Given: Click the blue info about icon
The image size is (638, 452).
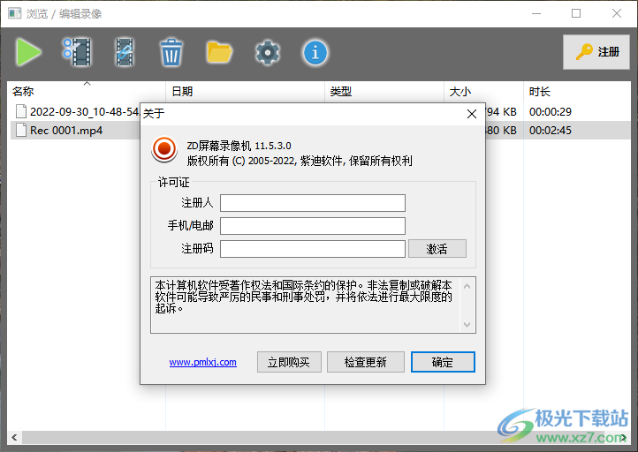Looking at the screenshot, I should click(x=315, y=52).
